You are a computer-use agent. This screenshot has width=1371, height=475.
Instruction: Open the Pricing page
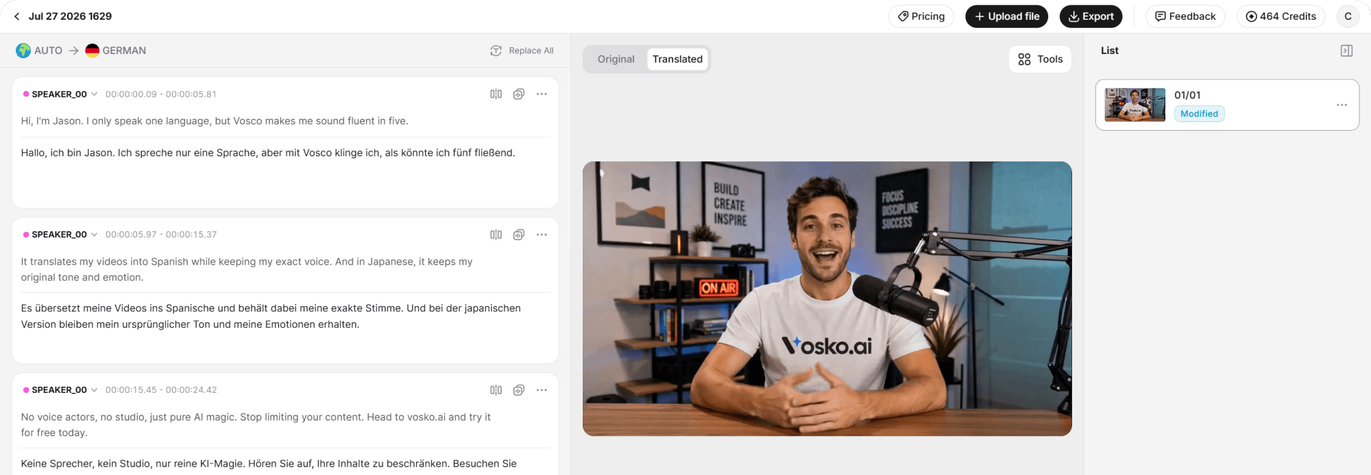(x=921, y=16)
